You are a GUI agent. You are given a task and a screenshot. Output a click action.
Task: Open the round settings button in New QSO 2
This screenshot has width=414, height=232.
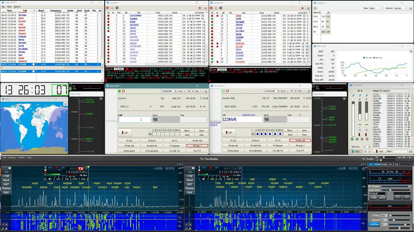(309, 91)
